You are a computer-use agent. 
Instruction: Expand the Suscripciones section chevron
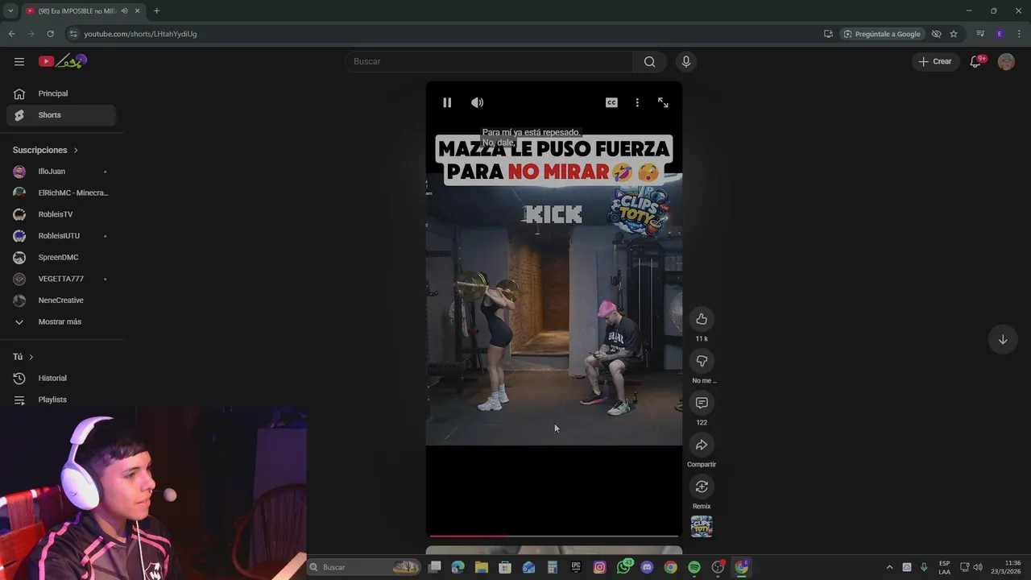click(x=76, y=151)
